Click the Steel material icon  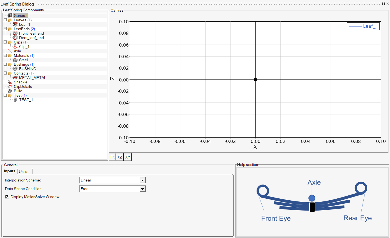pos(15,60)
